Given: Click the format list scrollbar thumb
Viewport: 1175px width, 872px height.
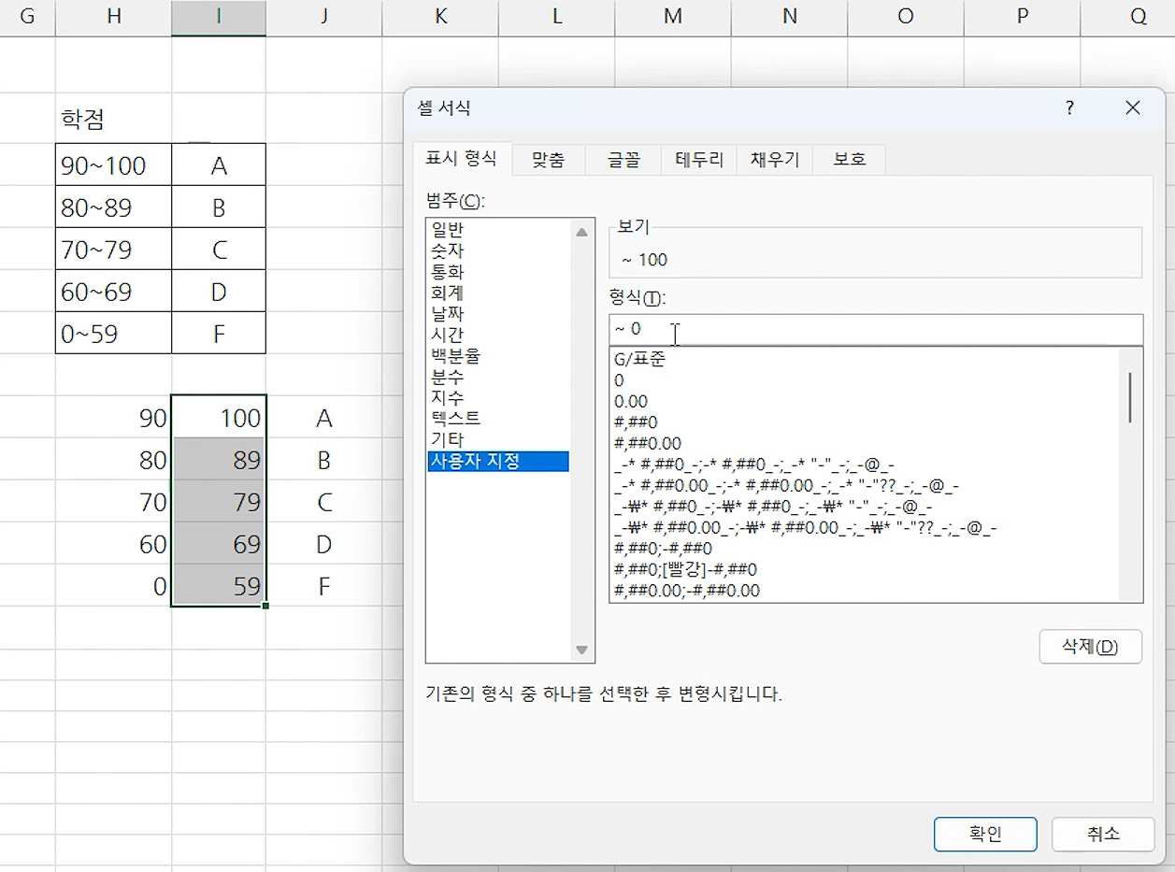Looking at the screenshot, I should click(1130, 397).
